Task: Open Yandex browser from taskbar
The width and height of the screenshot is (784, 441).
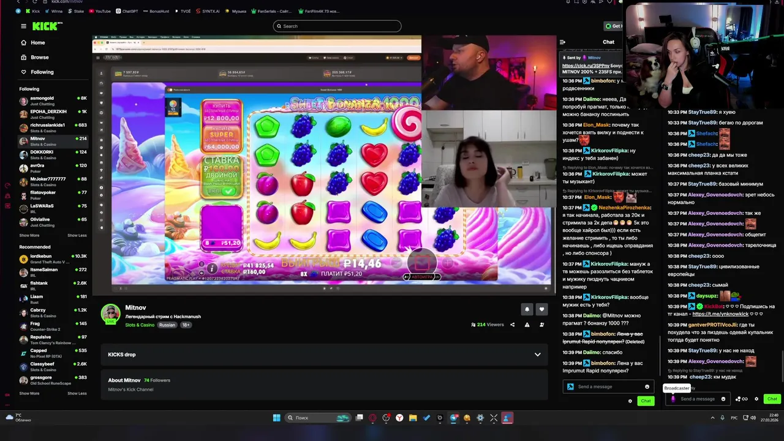Action: click(x=399, y=418)
